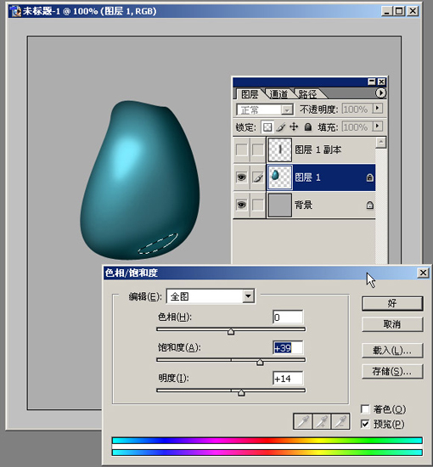Maximize the 未标题-1 document window
The image size is (433, 467).
coord(399,11)
